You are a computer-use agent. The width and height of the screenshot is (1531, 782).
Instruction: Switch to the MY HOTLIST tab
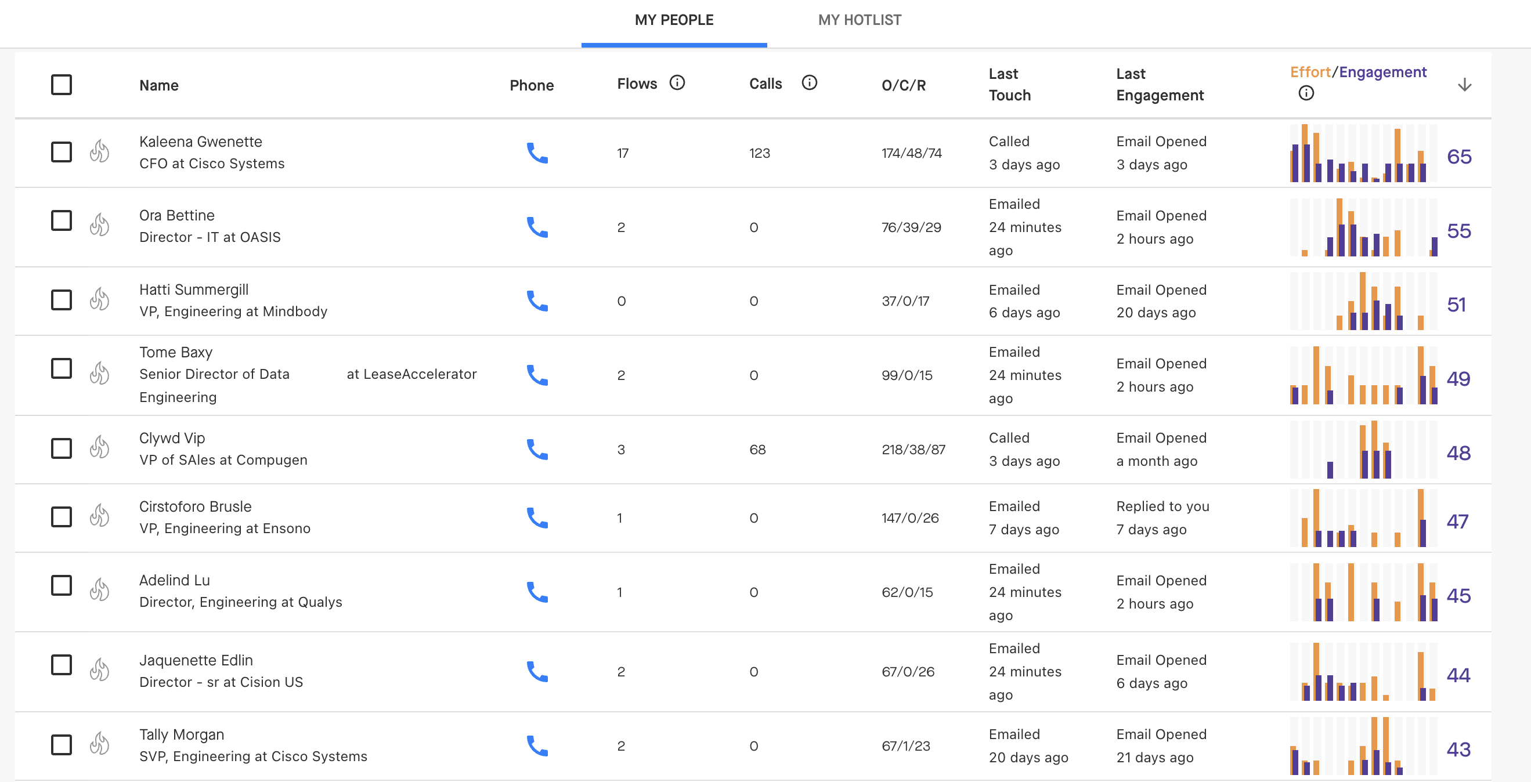860,20
